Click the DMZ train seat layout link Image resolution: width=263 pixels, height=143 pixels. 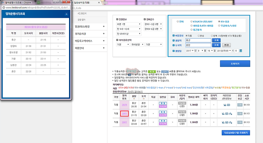tap(187, 88)
